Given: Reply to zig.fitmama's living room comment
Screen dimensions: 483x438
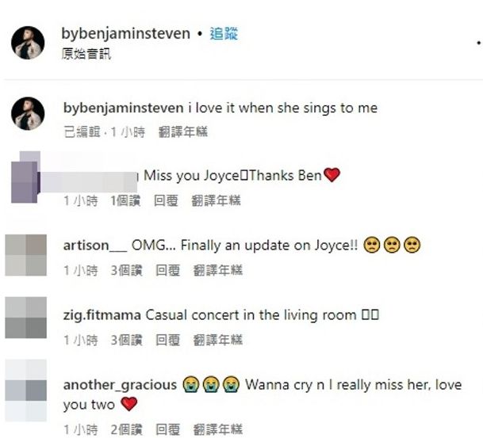Looking at the screenshot, I should tap(168, 341).
